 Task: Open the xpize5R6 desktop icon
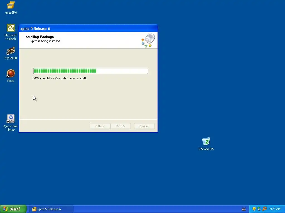pyautogui.click(x=11, y=8)
